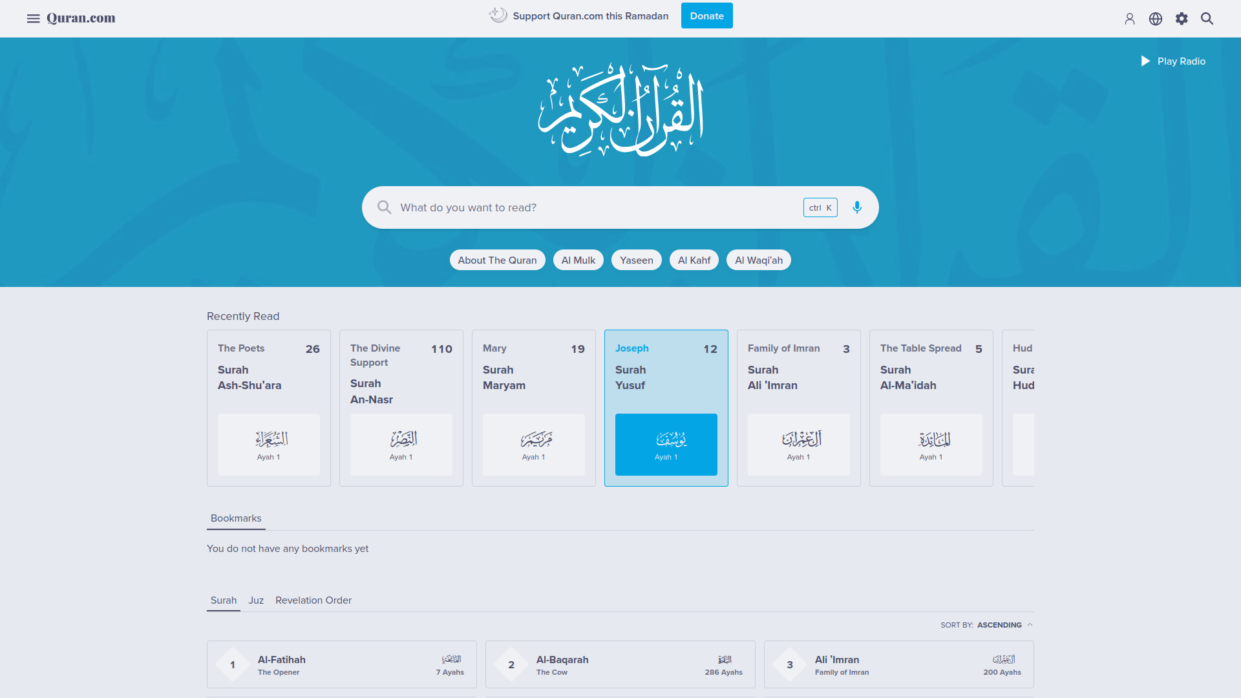Open Surah Maryam Ayah 1 thumbnail
1241x698 pixels.
[533, 445]
